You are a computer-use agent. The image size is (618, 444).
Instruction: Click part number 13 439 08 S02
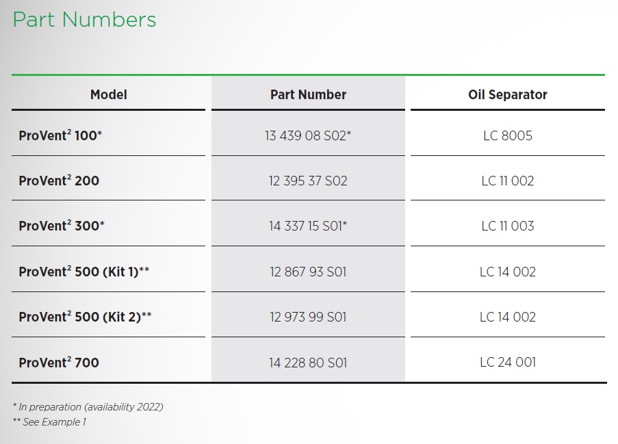pyautogui.click(x=308, y=135)
